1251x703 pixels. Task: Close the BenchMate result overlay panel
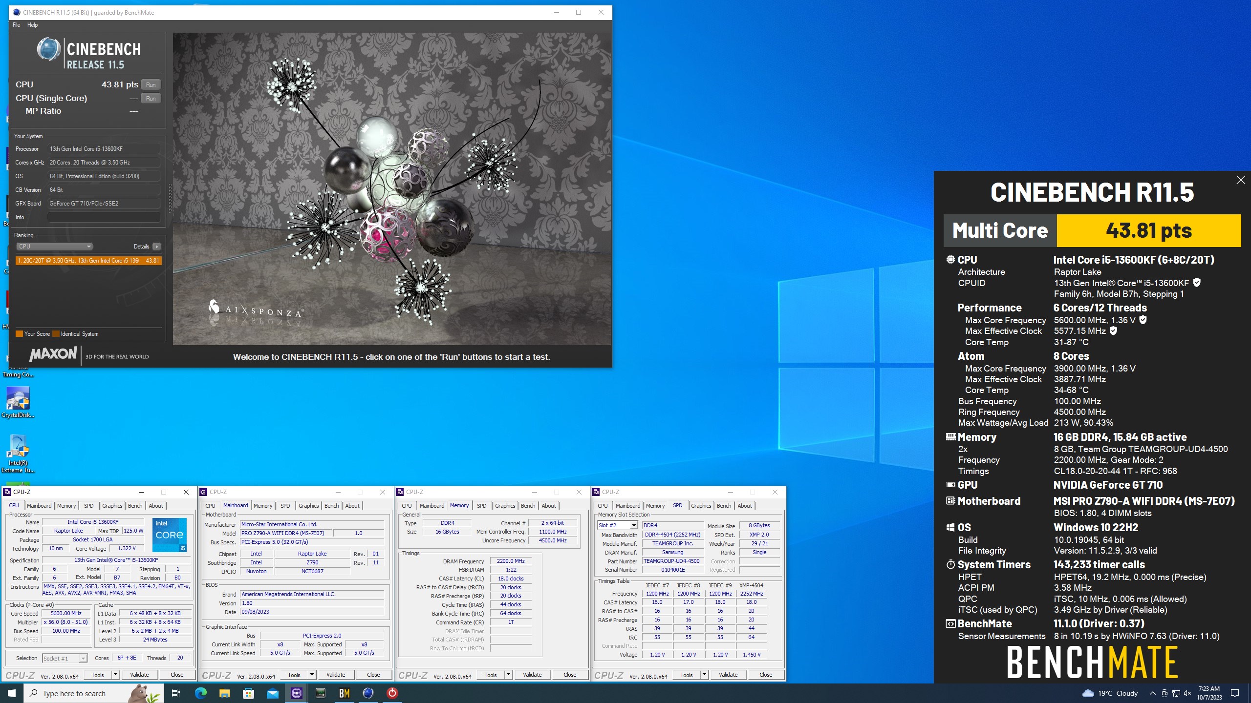pyautogui.click(x=1241, y=180)
